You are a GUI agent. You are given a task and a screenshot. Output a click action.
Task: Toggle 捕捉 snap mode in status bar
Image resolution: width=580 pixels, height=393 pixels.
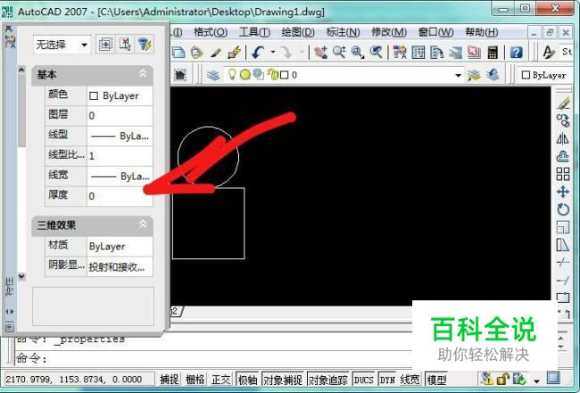coord(170,380)
